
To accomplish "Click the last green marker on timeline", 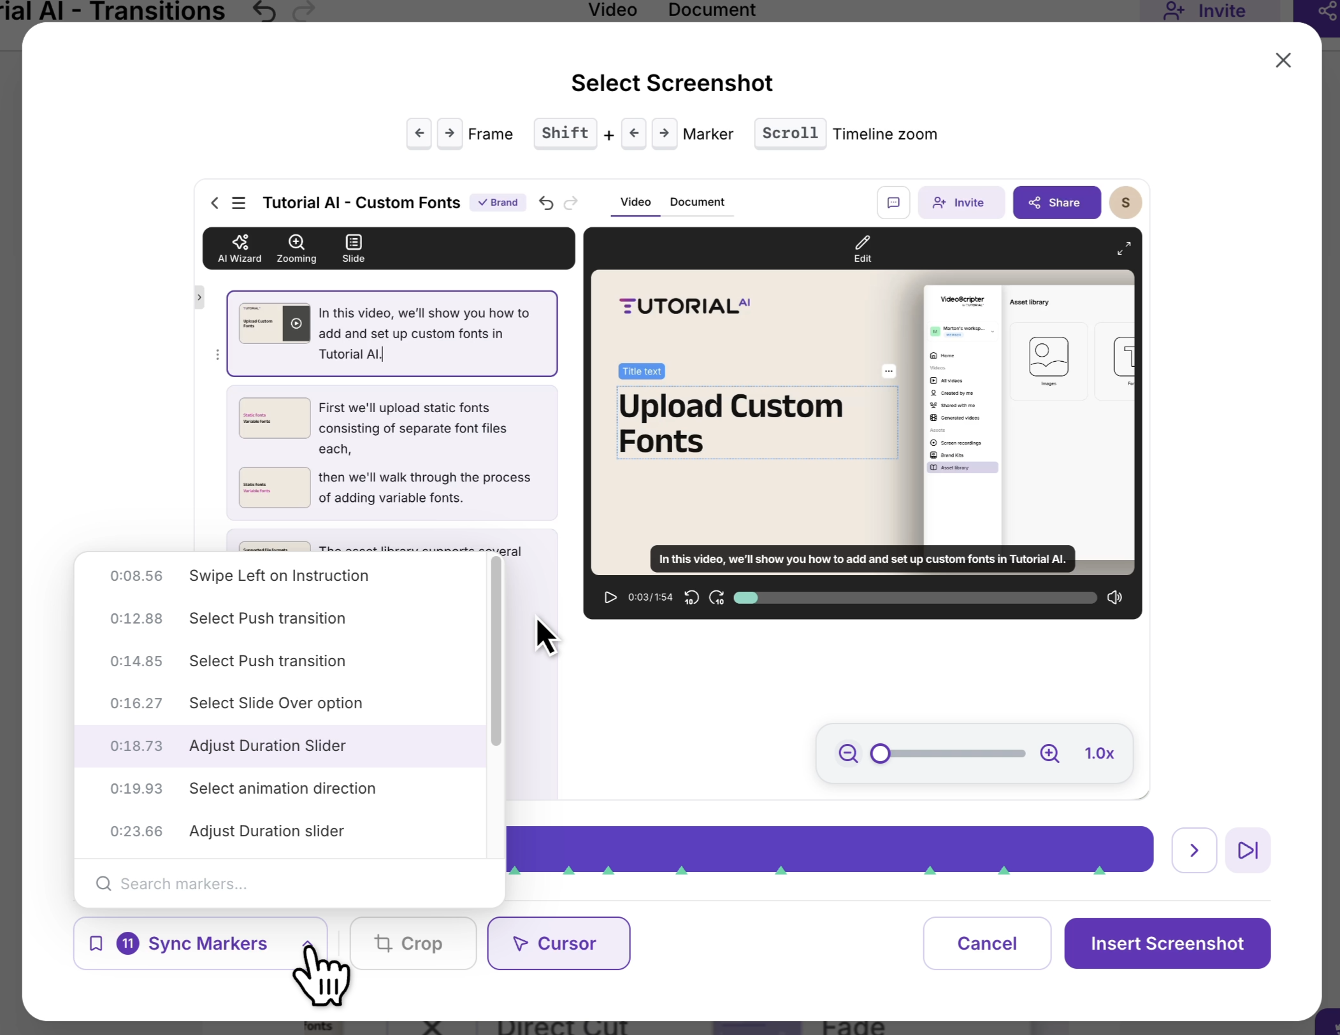I will (x=1099, y=870).
